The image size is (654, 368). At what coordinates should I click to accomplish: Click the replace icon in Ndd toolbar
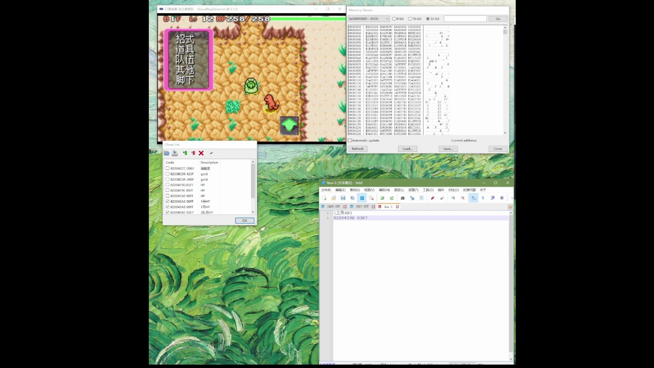click(x=412, y=198)
